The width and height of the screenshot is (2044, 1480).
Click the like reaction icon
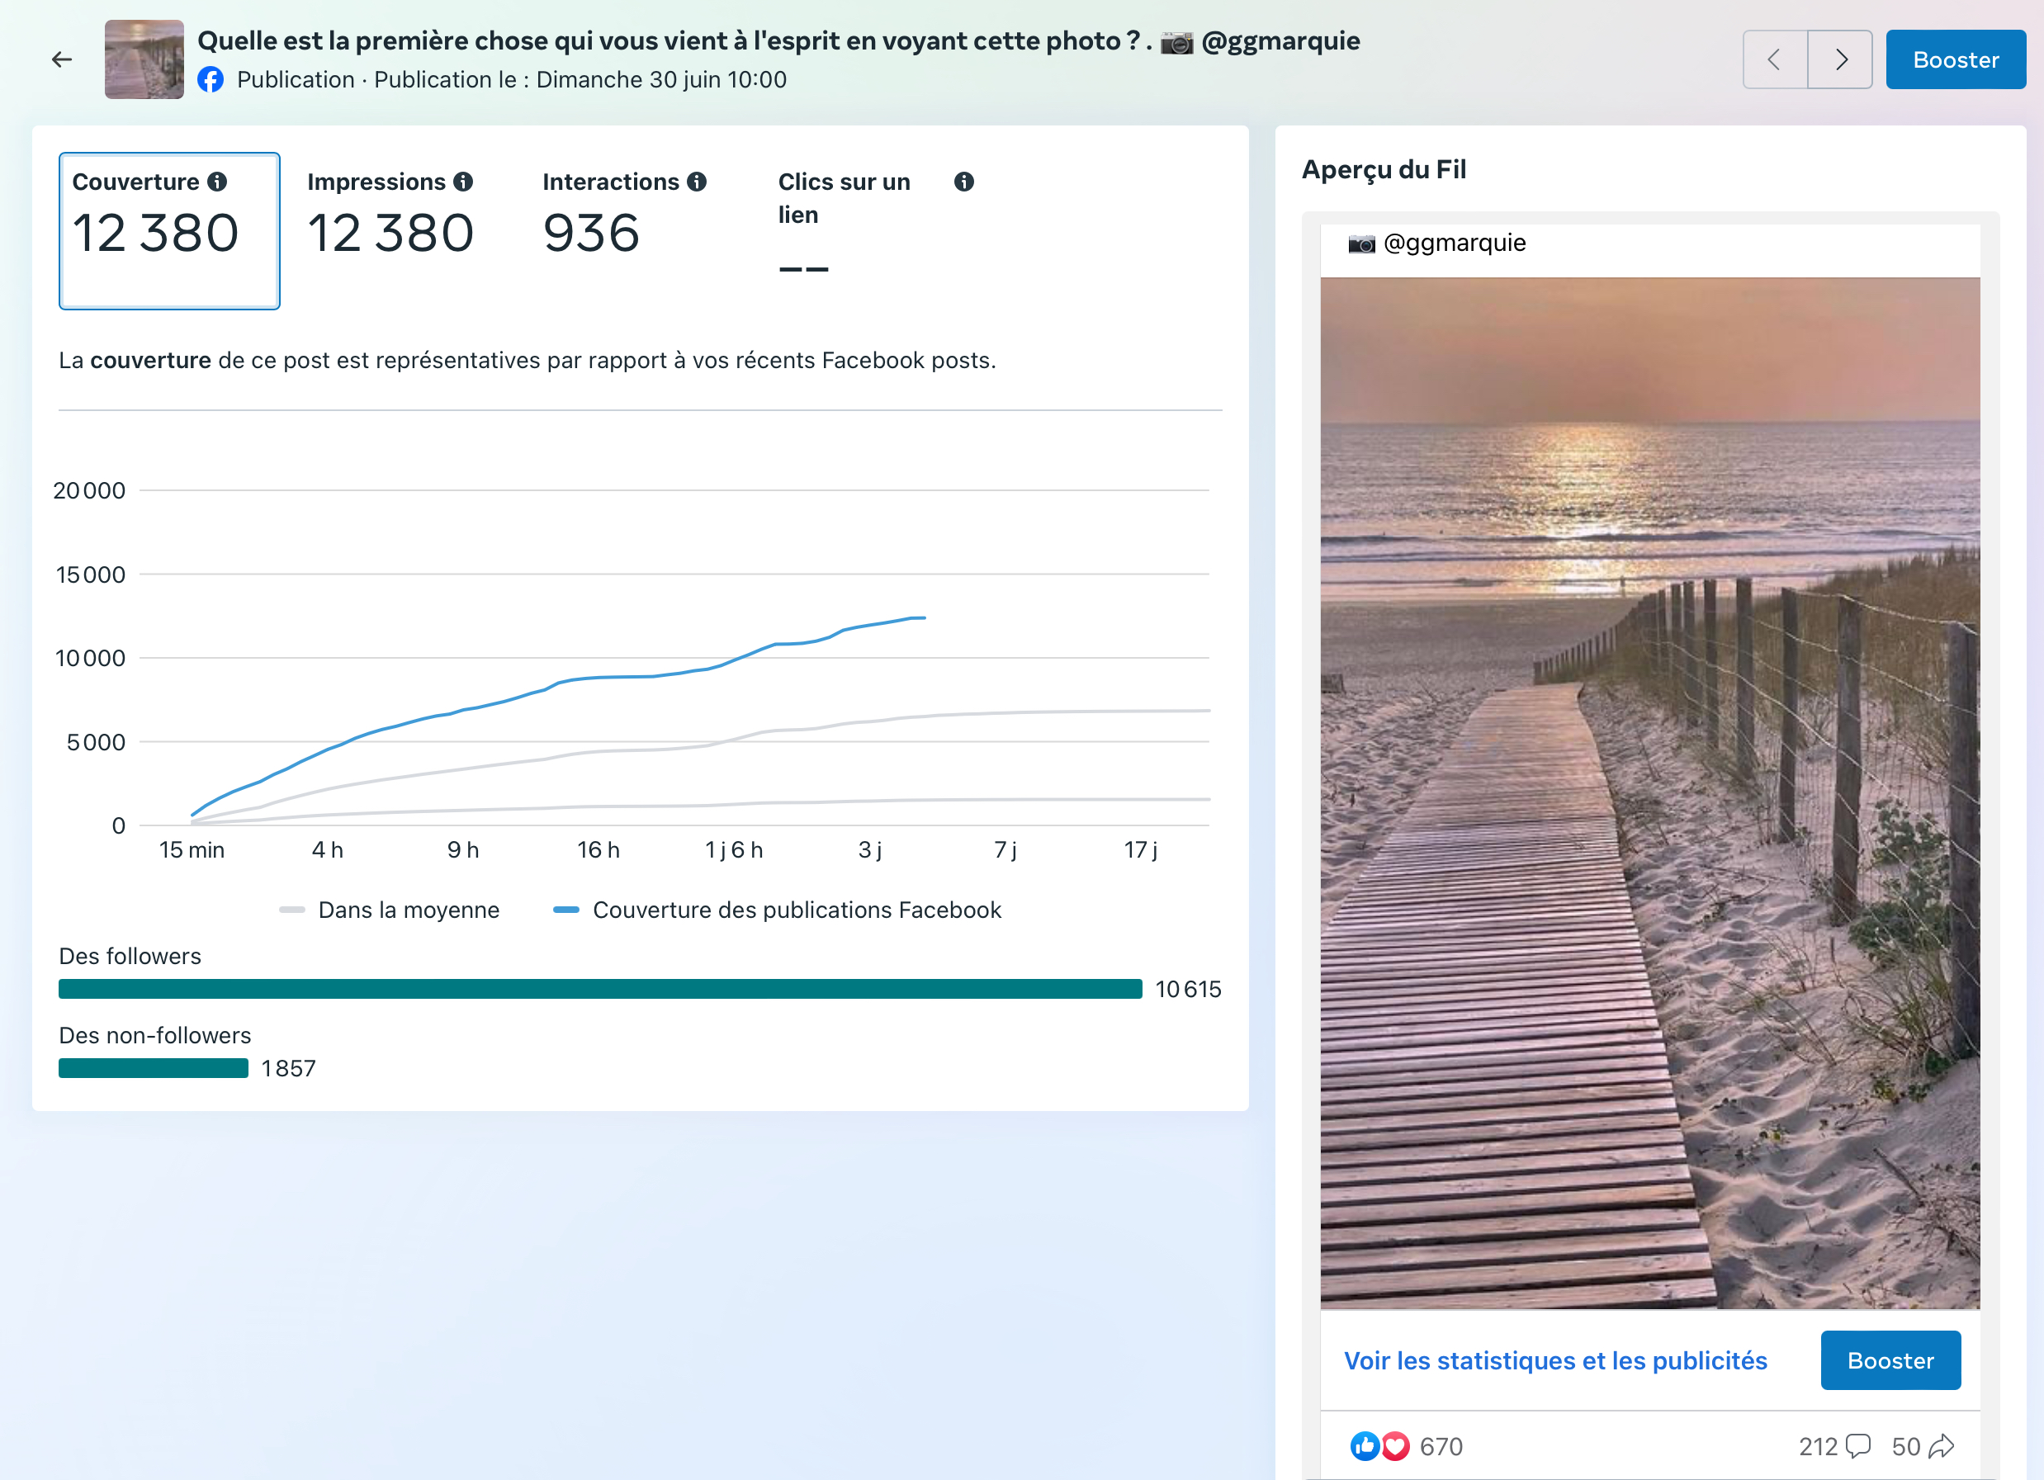coord(1365,1447)
